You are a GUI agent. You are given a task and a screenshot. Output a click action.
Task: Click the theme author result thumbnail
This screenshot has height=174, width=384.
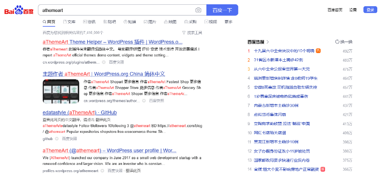coord(61,91)
